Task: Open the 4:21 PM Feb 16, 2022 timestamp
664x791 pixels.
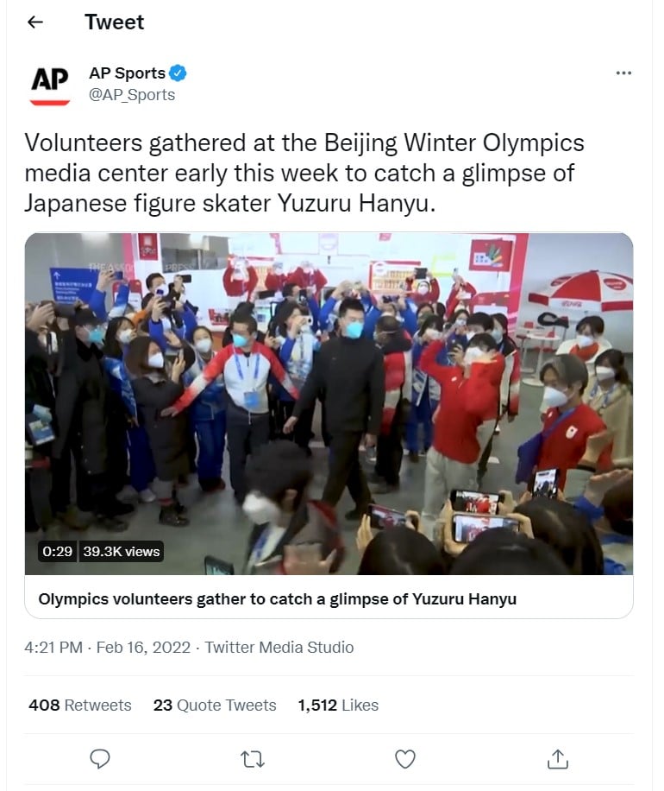Action: click(107, 648)
